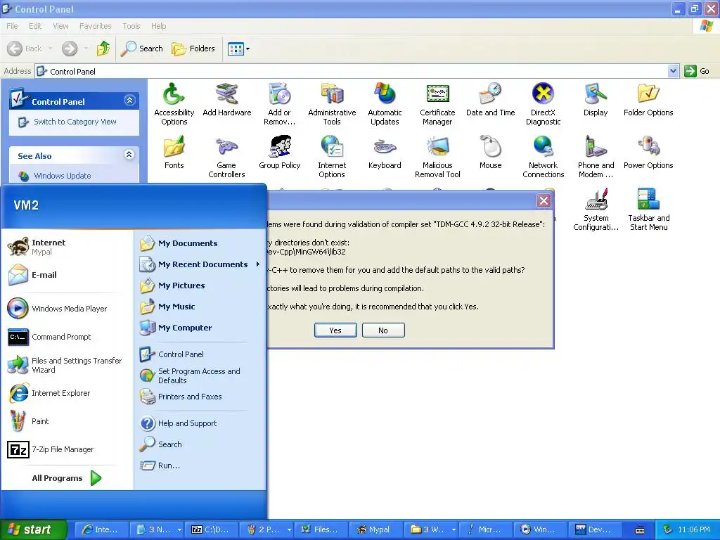Open dropdown for grouped '3 W...' taskbar button
This screenshot has width=720, height=540.
coord(454,529)
